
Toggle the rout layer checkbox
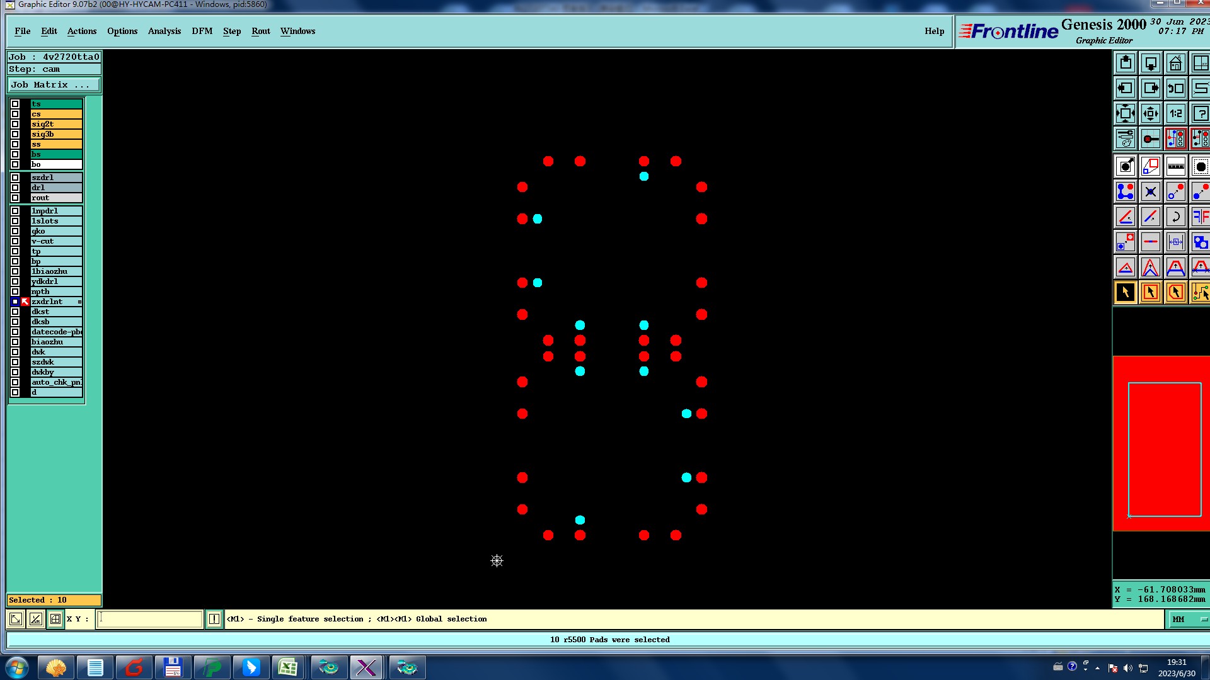tap(15, 198)
